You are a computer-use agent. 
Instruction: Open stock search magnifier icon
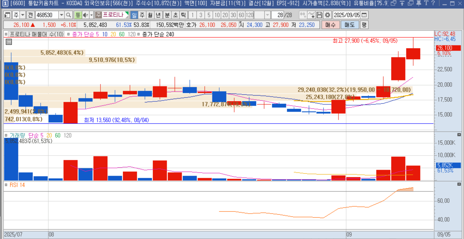click(x=68, y=15)
